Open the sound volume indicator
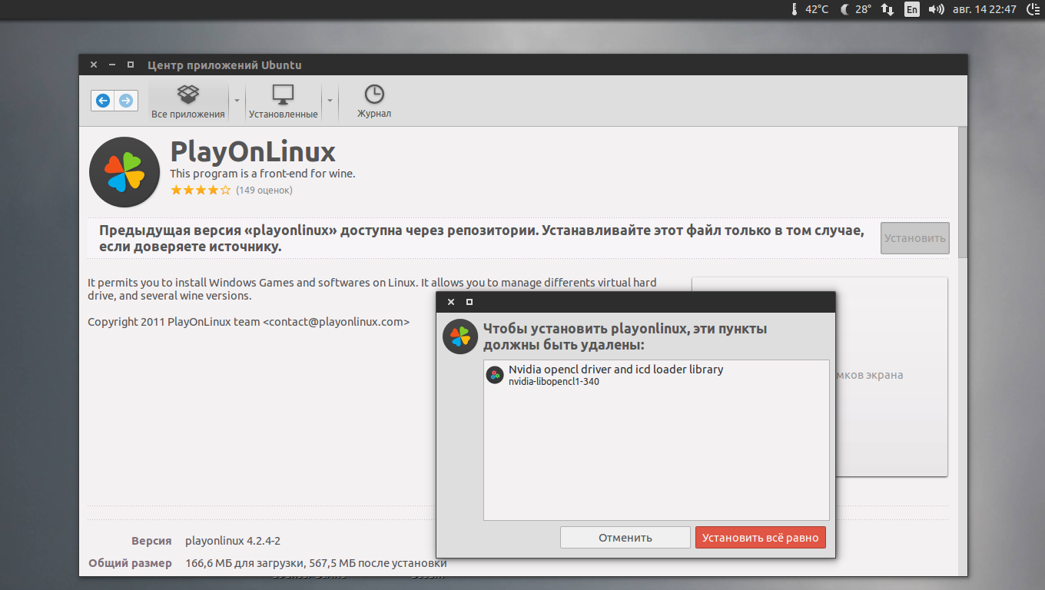 (x=935, y=9)
